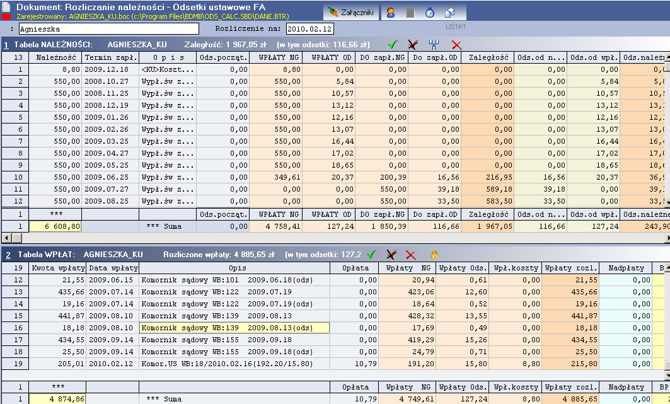
Task: Select the date cell 2008.11.25
Action: coord(111,93)
